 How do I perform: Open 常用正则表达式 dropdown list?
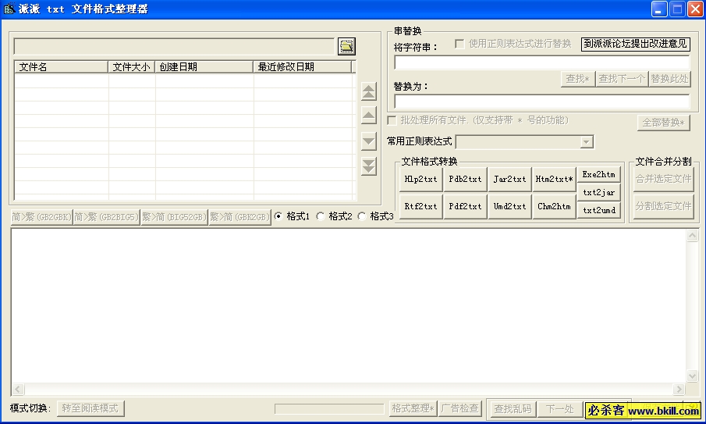[586, 142]
